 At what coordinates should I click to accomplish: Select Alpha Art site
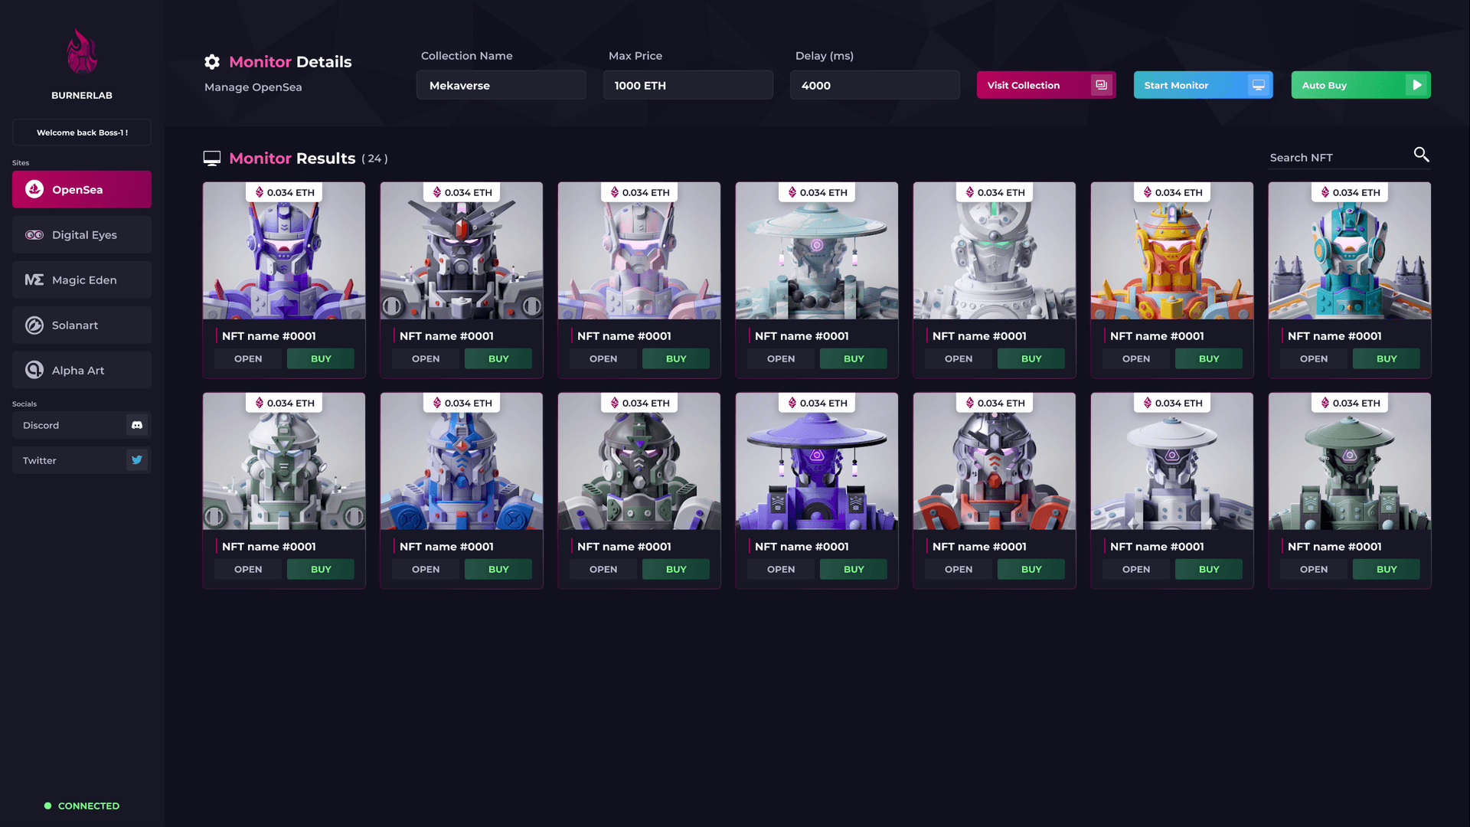(x=82, y=371)
